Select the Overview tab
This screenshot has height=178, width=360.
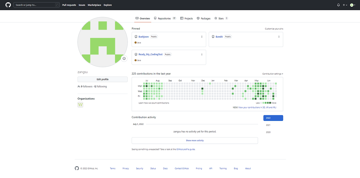[143, 18]
